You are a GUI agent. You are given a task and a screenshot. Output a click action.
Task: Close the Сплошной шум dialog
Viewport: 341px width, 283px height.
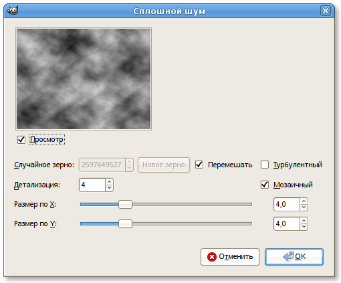(326, 11)
